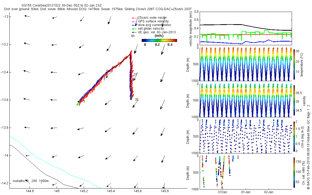This screenshot has width=312, height=195.
Task: Click the blue dive-avg current legend arrow
Action: click(134, 25)
